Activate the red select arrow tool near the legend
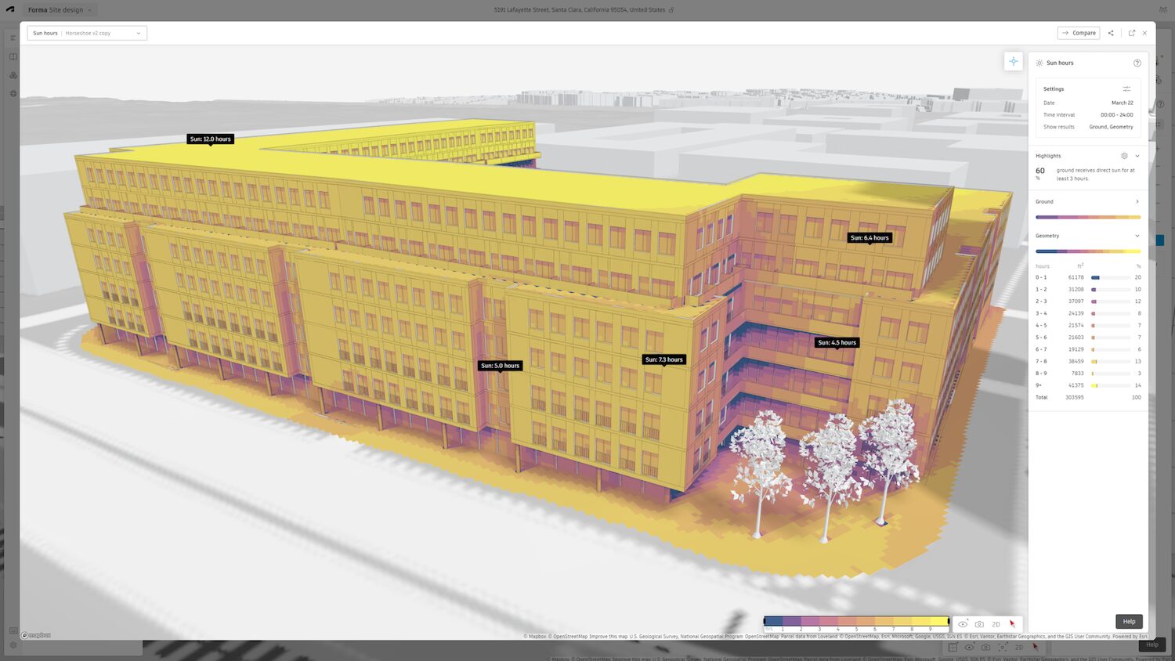Screen dimensions: 1175x661 (1011, 623)
